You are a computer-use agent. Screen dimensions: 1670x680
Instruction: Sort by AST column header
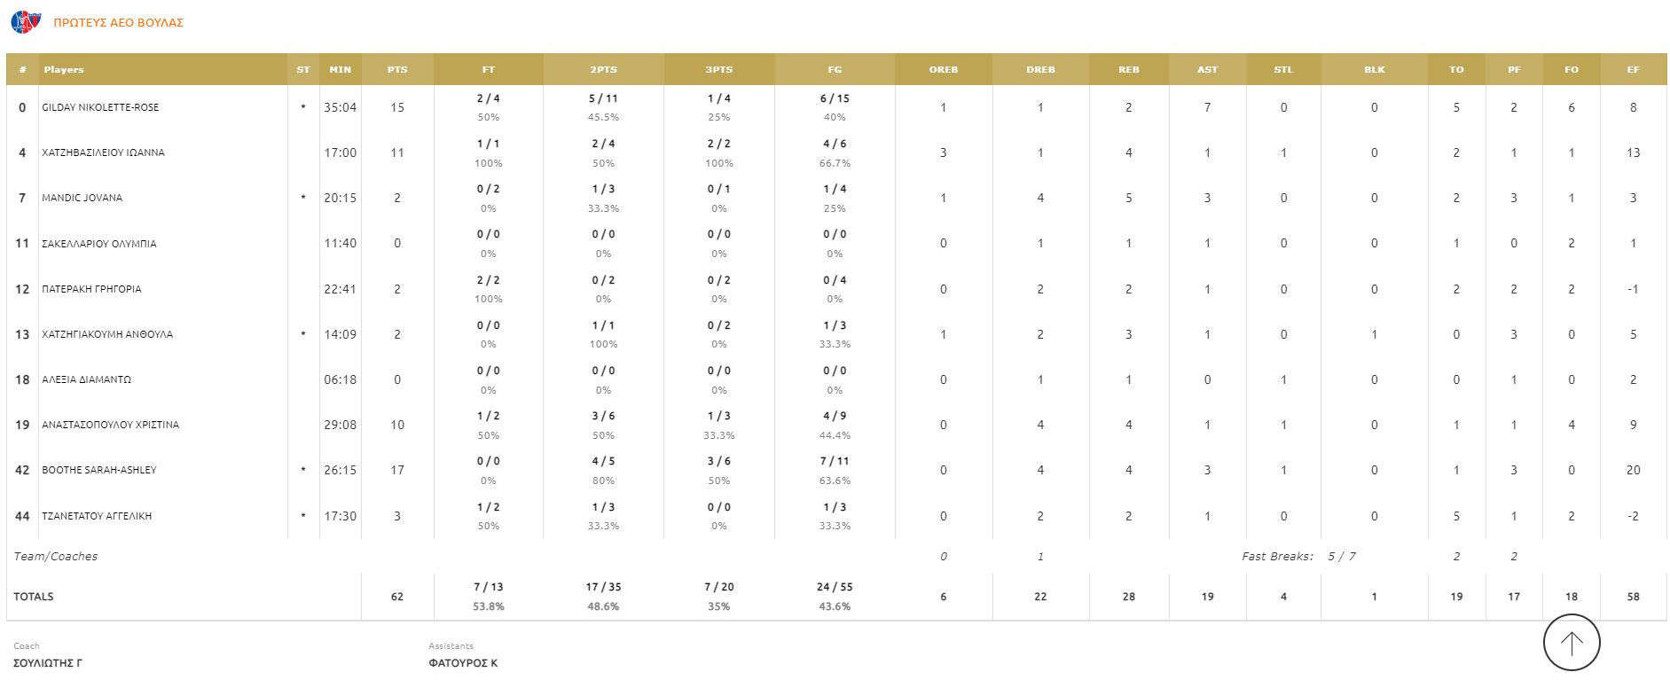click(1207, 69)
